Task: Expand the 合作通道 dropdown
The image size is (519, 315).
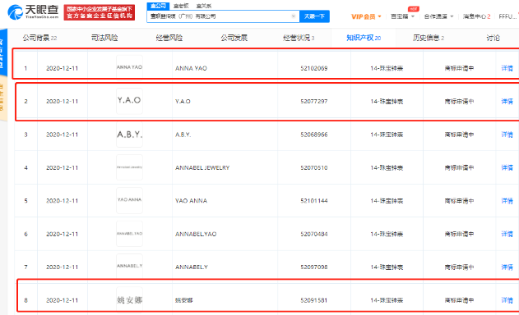Action: coord(438,16)
